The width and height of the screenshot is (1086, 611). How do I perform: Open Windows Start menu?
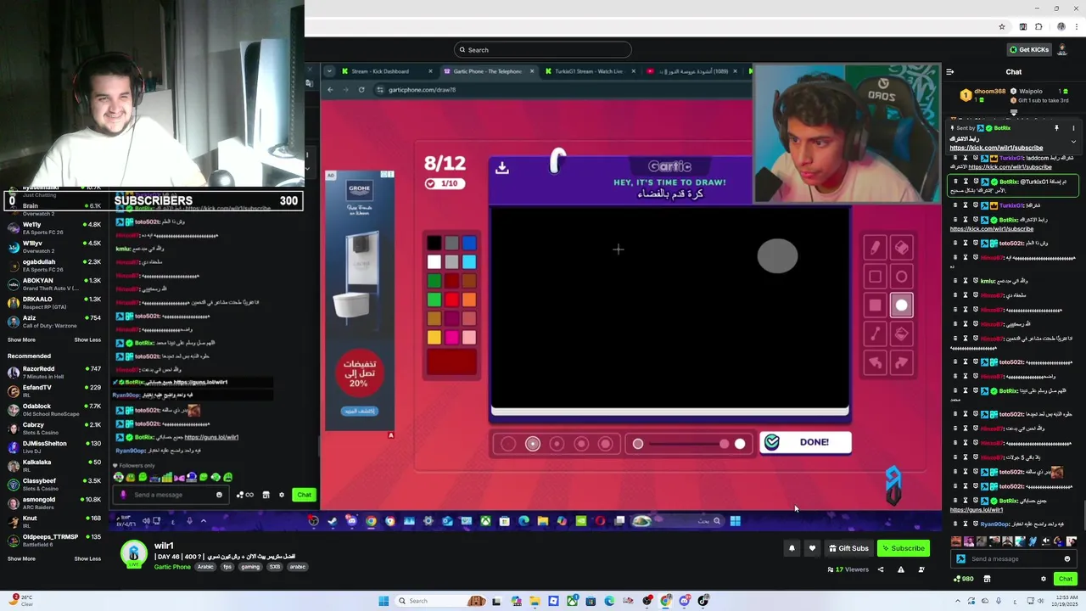click(383, 601)
